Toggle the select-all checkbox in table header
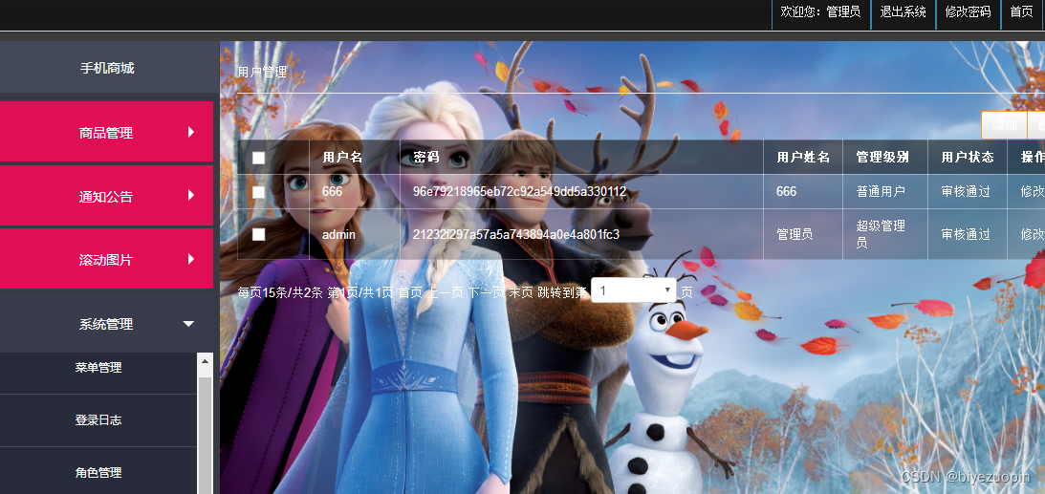The height and width of the screenshot is (494, 1045). [x=258, y=158]
